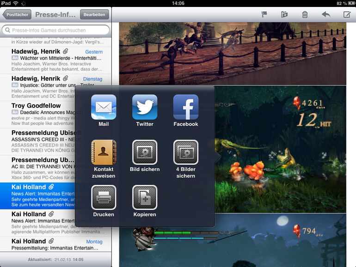The width and height of the screenshot is (356, 267).
Task: Choose Kontakt zuweisen contact icon
Action: point(104,152)
